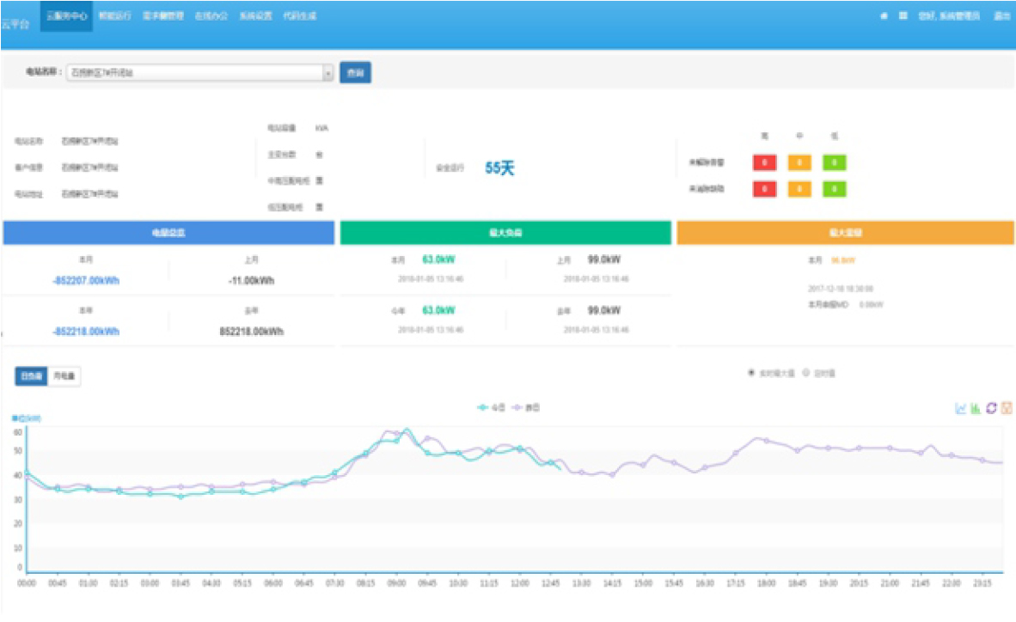Screen dimensions: 1016x622
Task: Click the 18:00 label on the x-axis
Action: 767,583
